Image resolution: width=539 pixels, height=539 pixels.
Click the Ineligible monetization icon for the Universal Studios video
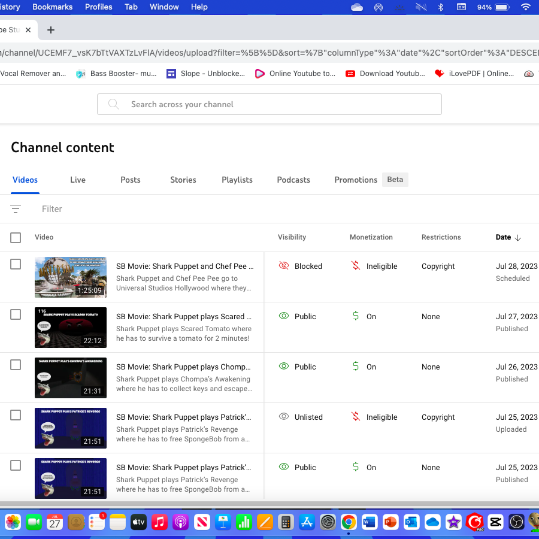tap(356, 266)
